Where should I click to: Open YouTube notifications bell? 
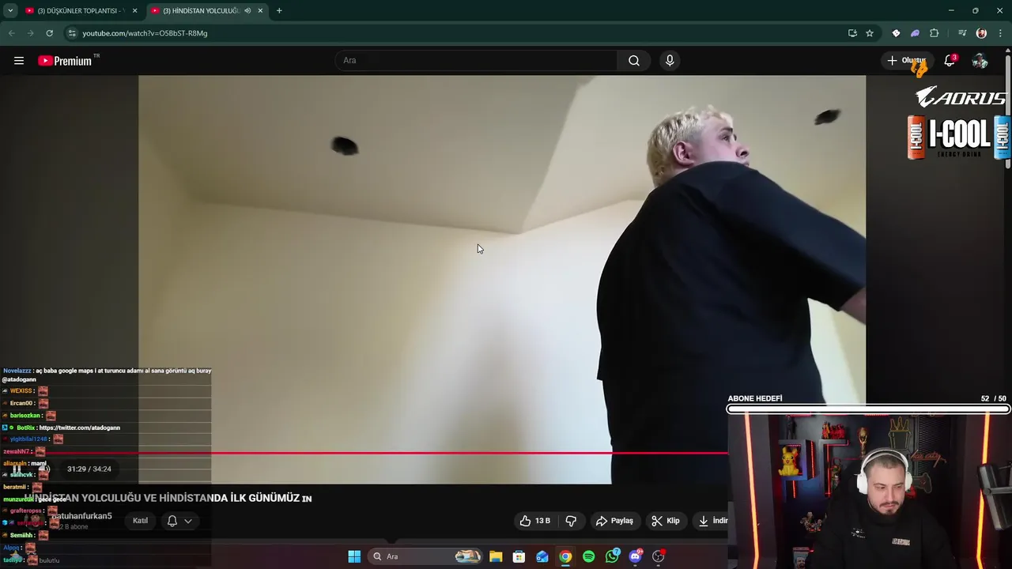[950, 61]
